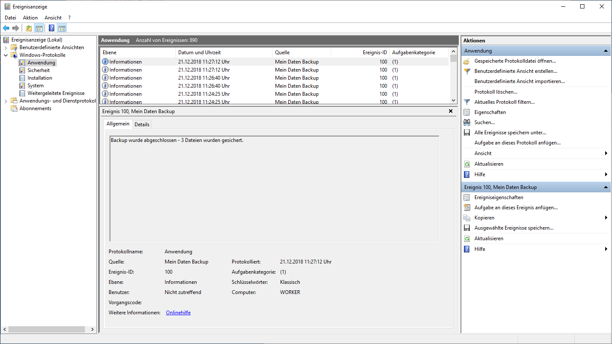Viewport: 612px width, 344px height.
Task: Click the Ereignisanzeige (Lokal) root icon
Action: pos(6,40)
